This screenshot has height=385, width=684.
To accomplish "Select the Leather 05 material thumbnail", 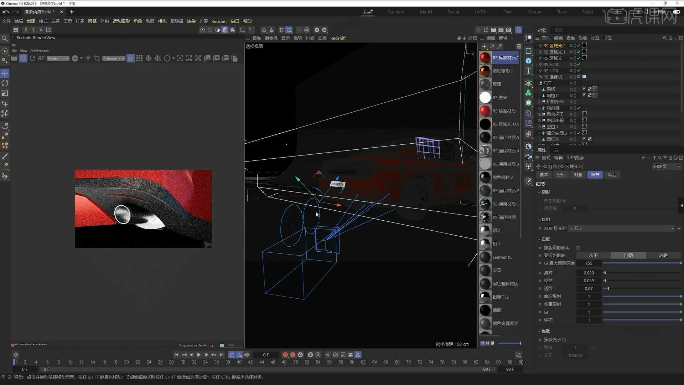I will click(x=485, y=257).
